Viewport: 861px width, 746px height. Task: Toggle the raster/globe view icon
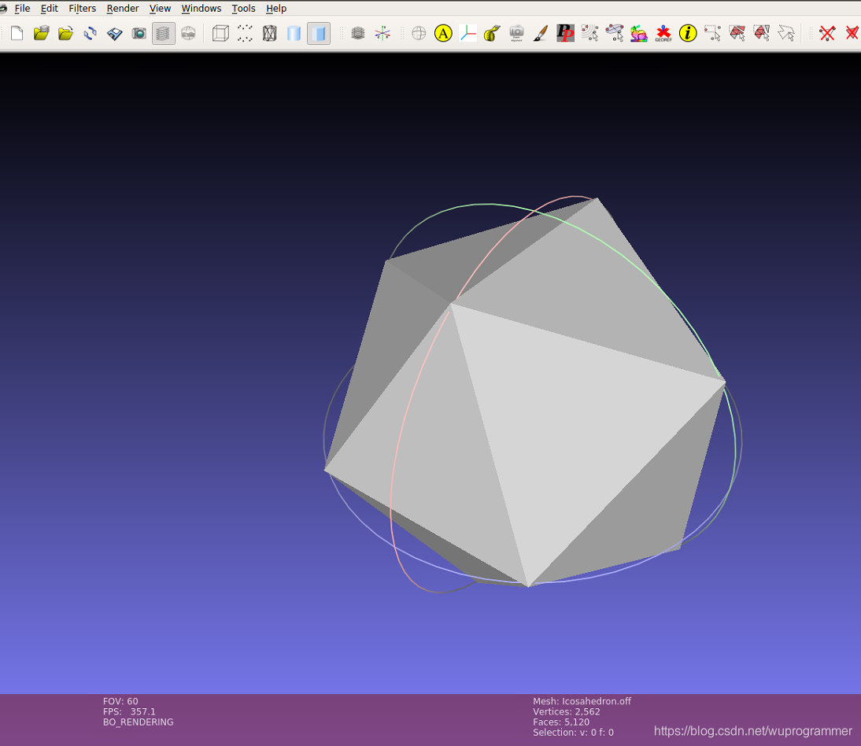(188, 34)
